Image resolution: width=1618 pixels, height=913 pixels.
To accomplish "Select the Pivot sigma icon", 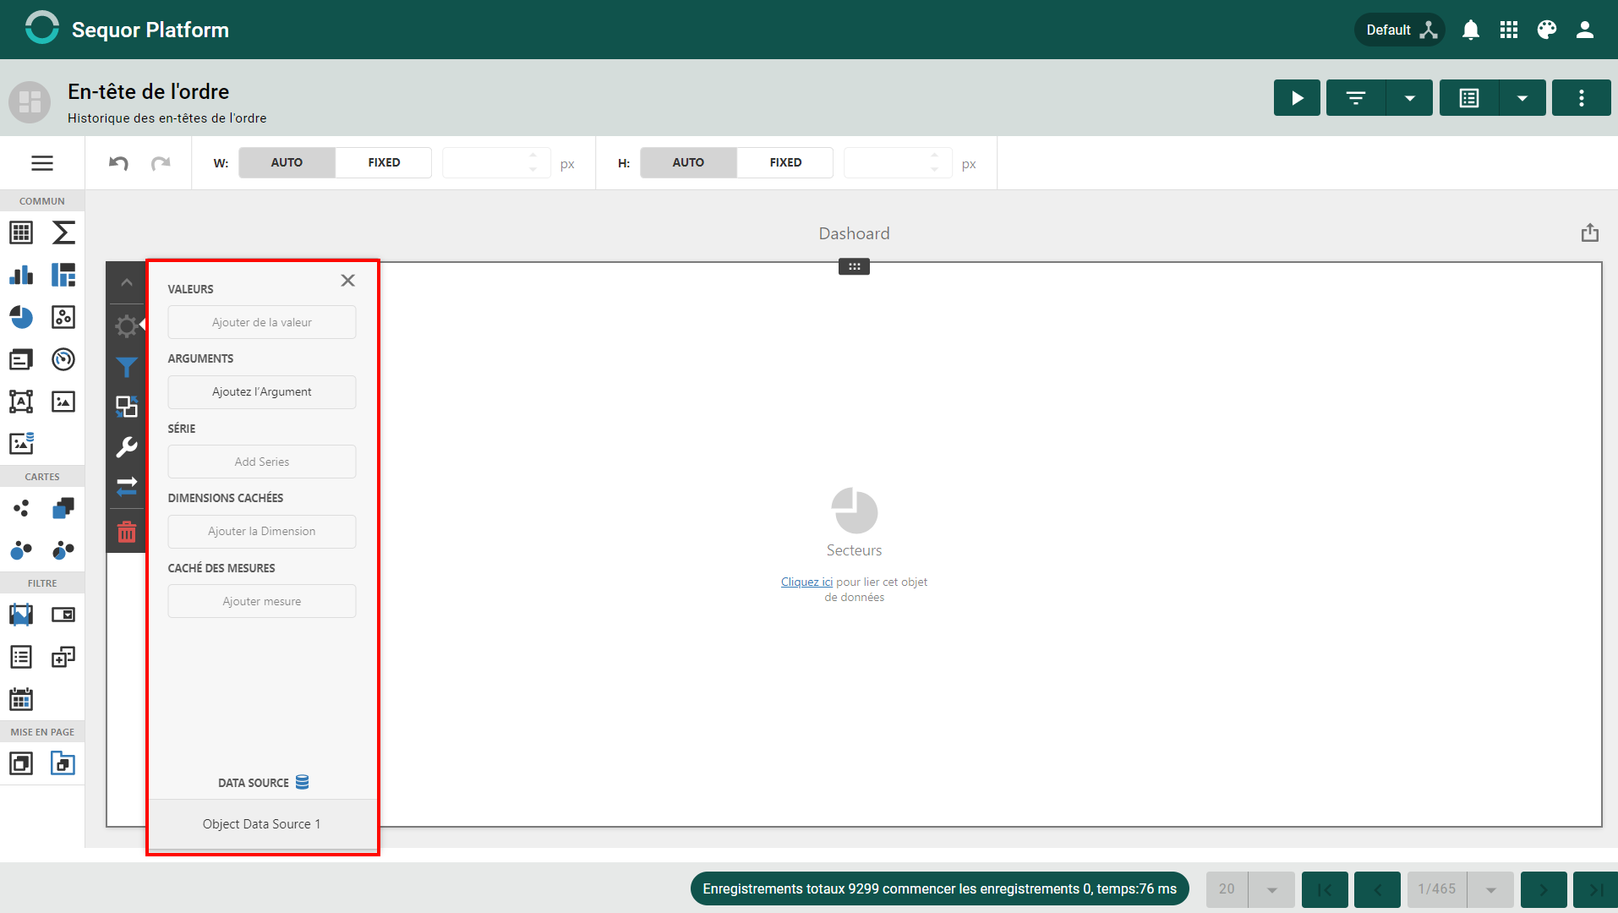I will pos(63,232).
